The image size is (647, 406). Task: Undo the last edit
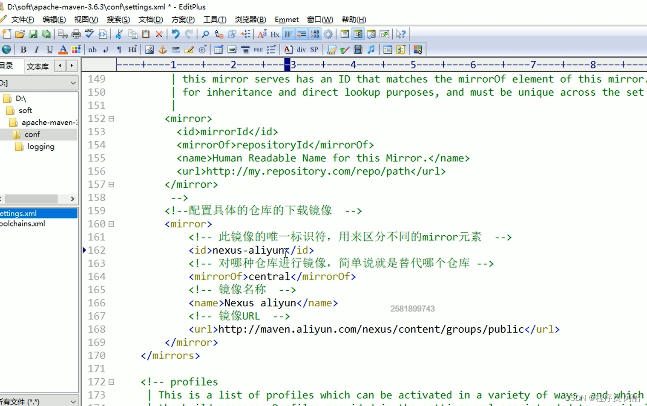pos(175,34)
